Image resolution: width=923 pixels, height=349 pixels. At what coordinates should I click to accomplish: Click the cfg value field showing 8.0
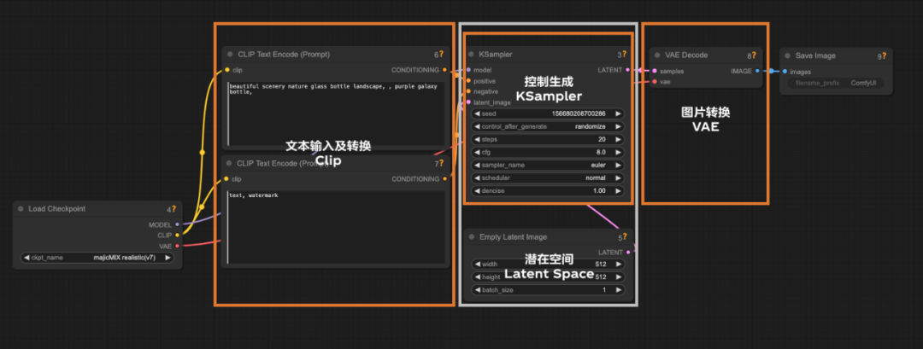pos(548,152)
